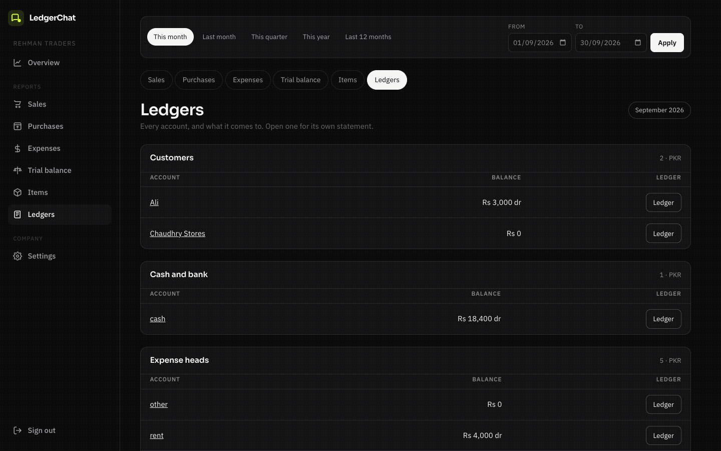
Task: Open Ledger button for cash account
Action: coord(663,319)
